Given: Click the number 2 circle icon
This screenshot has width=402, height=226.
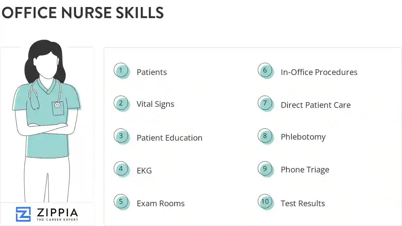Looking at the screenshot, I should click(121, 103).
